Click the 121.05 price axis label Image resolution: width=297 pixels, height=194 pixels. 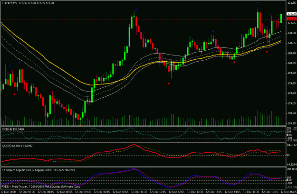[x=292, y=23]
